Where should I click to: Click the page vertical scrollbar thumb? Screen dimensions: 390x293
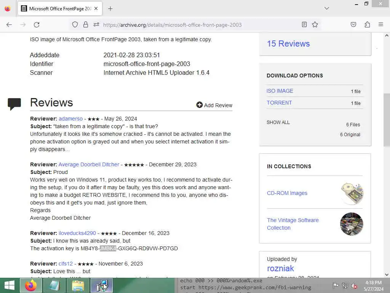click(387, 120)
